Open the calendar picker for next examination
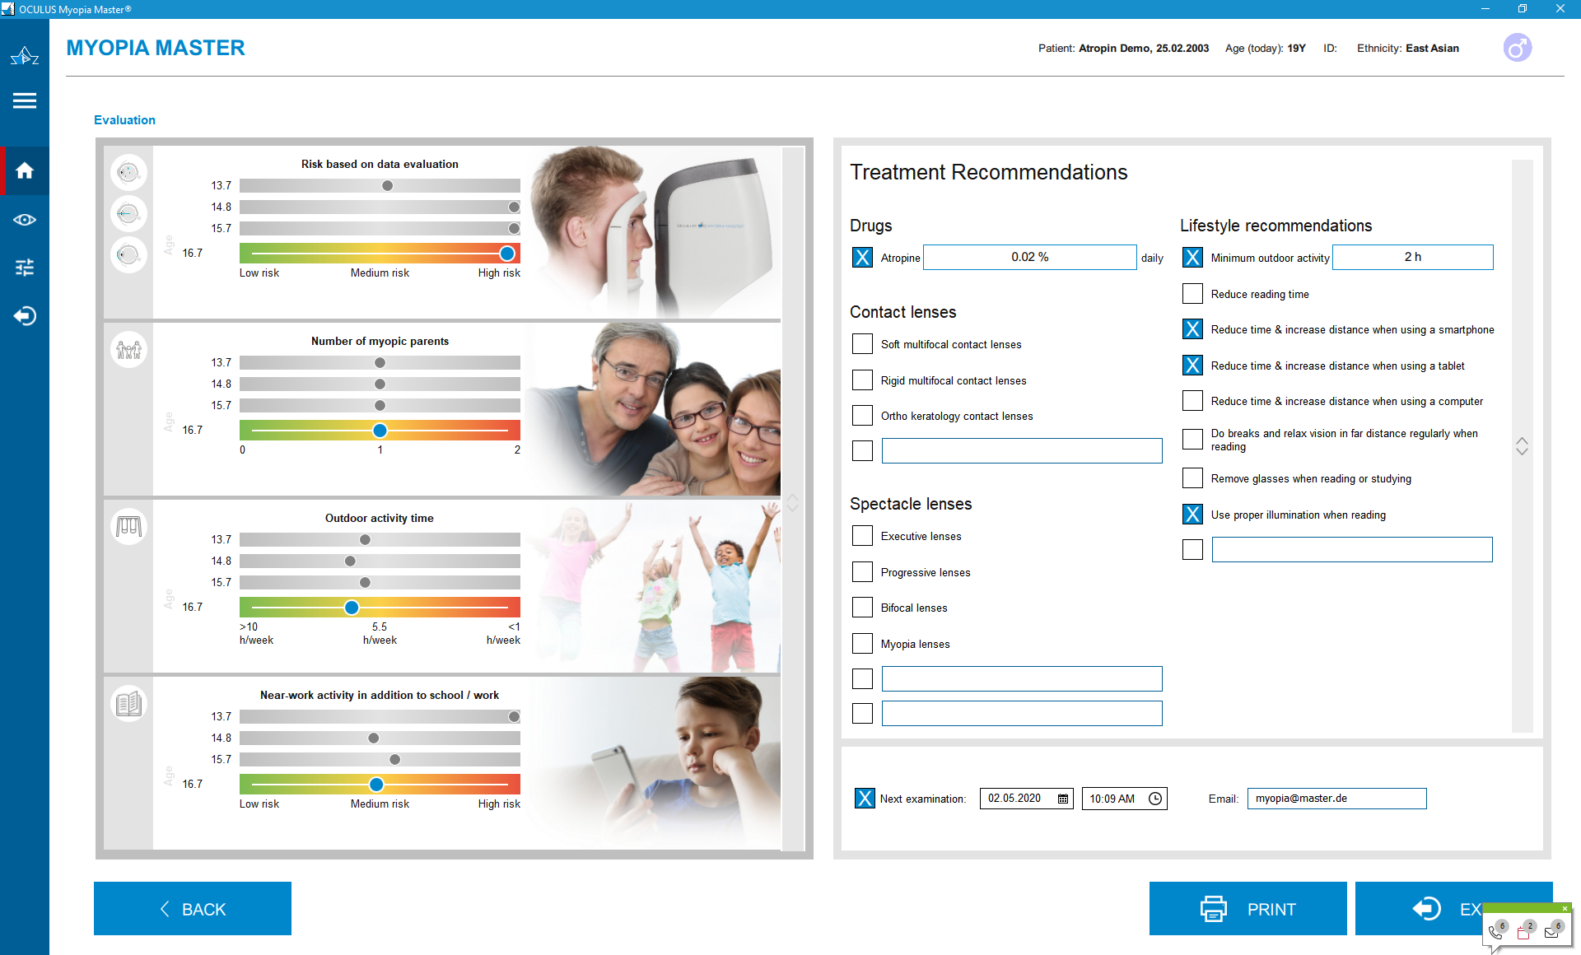 click(1063, 799)
